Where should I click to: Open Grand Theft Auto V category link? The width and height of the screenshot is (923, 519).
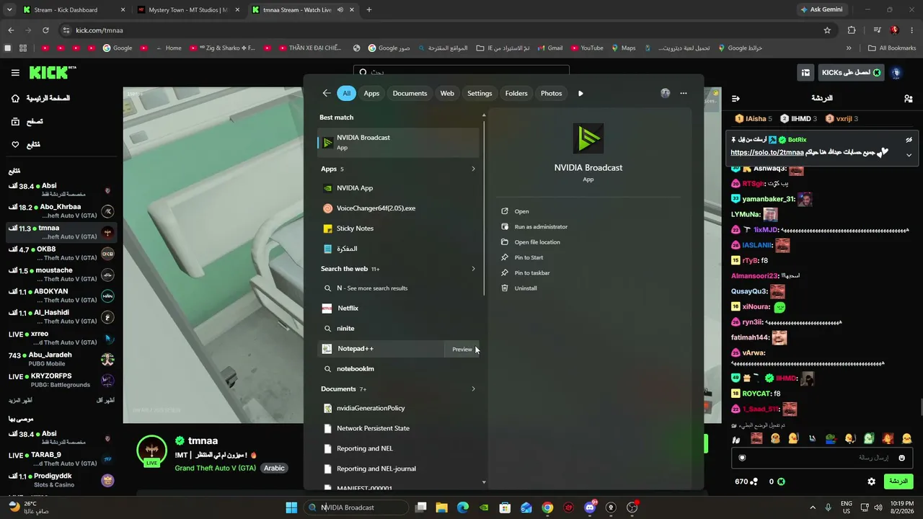click(215, 468)
